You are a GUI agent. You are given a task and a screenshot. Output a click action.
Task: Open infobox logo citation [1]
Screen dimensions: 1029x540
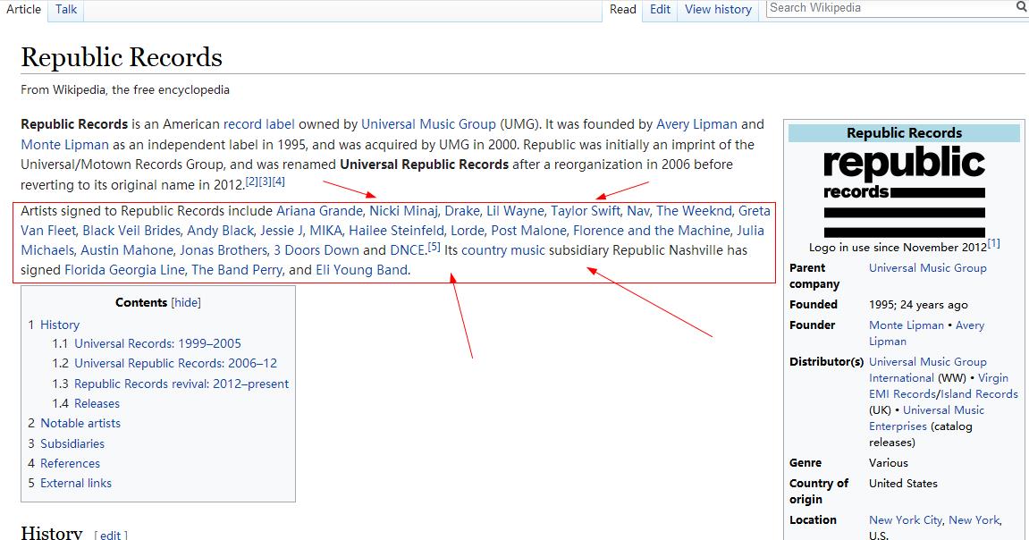point(993,243)
